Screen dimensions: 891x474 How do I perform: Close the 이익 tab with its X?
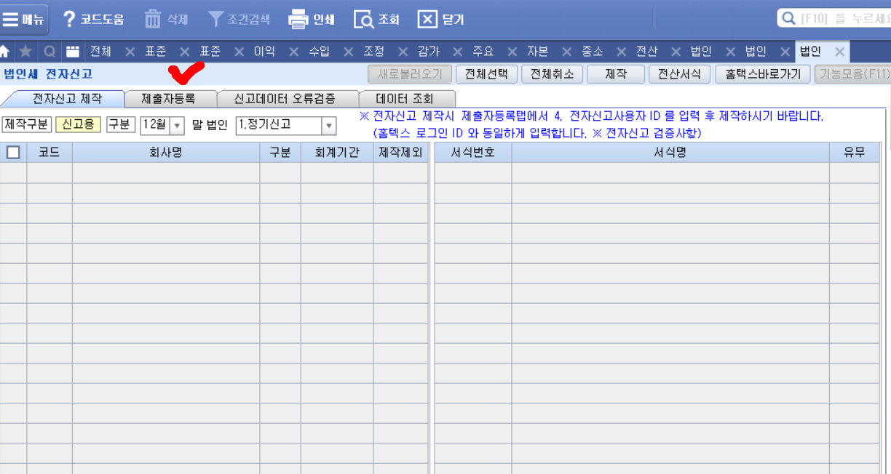pos(293,52)
